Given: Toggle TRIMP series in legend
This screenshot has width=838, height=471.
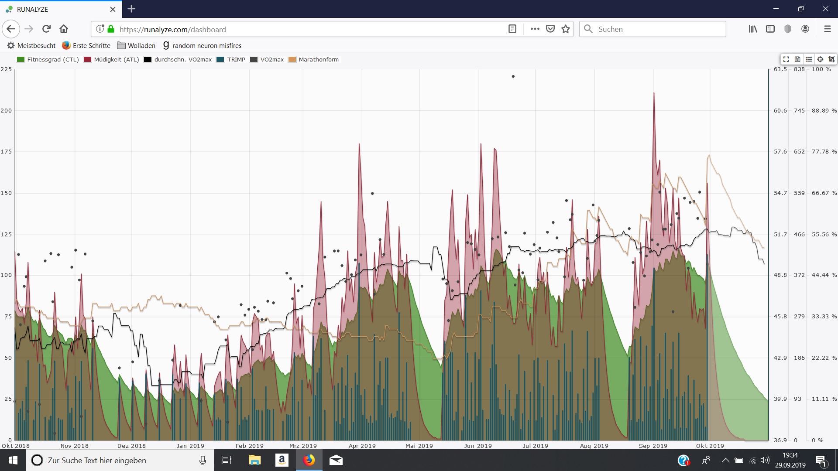Looking at the screenshot, I should point(231,60).
